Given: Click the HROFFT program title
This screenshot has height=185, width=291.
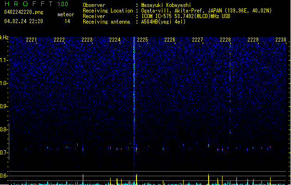Looking at the screenshot, I should pyautogui.click(x=29, y=4).
